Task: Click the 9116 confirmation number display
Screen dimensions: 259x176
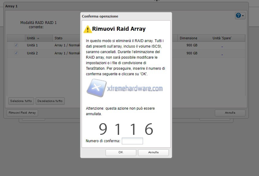Action: [126, 129]
